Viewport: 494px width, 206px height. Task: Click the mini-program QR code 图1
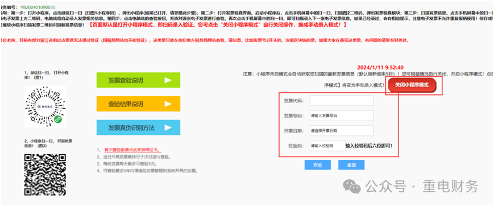coord(45,106)
